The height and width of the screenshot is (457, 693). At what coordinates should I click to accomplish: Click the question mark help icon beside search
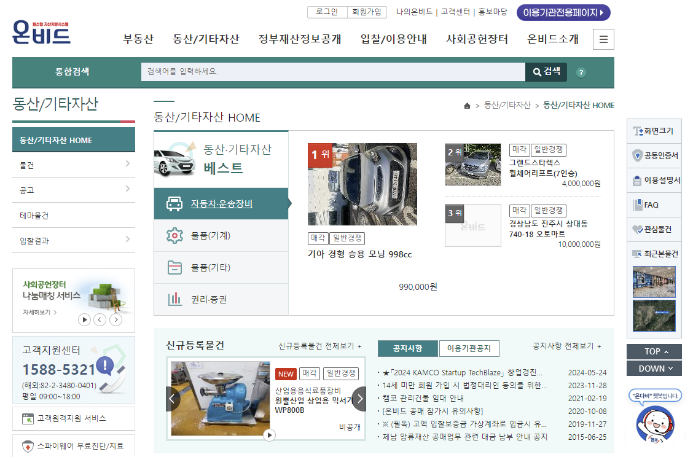point(581,72)
